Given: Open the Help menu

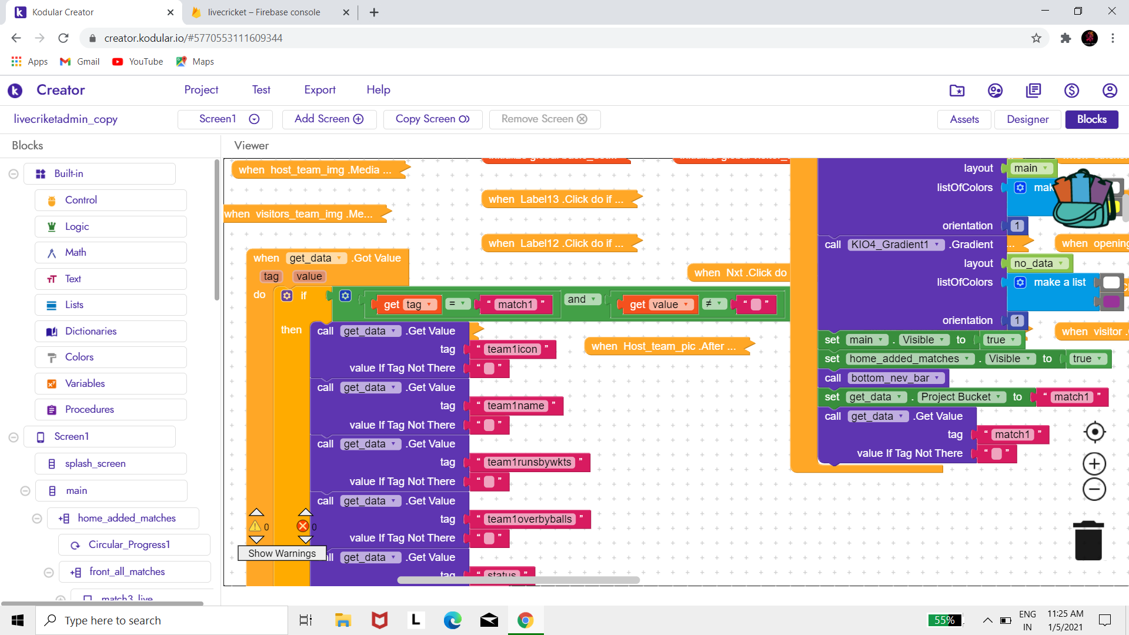Looking at the screenshot, I should coord(378,90).
